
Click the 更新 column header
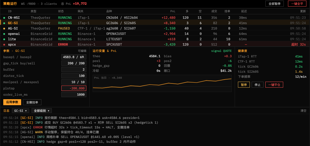coord(303,11)
